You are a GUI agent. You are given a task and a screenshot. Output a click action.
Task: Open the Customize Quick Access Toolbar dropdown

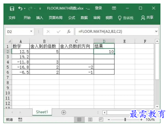click(40, 9)
